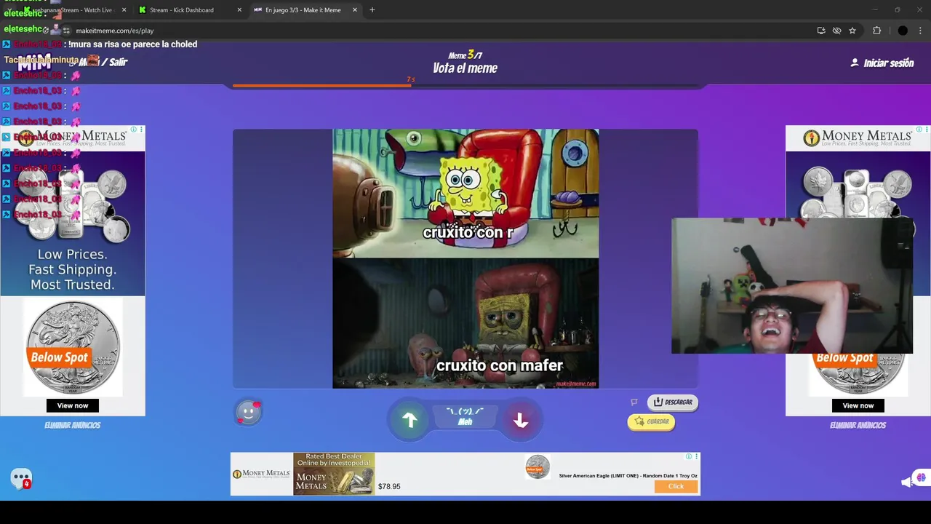Click left Eliminar anuncios link
Screen dimensions: 931x524
(72, 425)
